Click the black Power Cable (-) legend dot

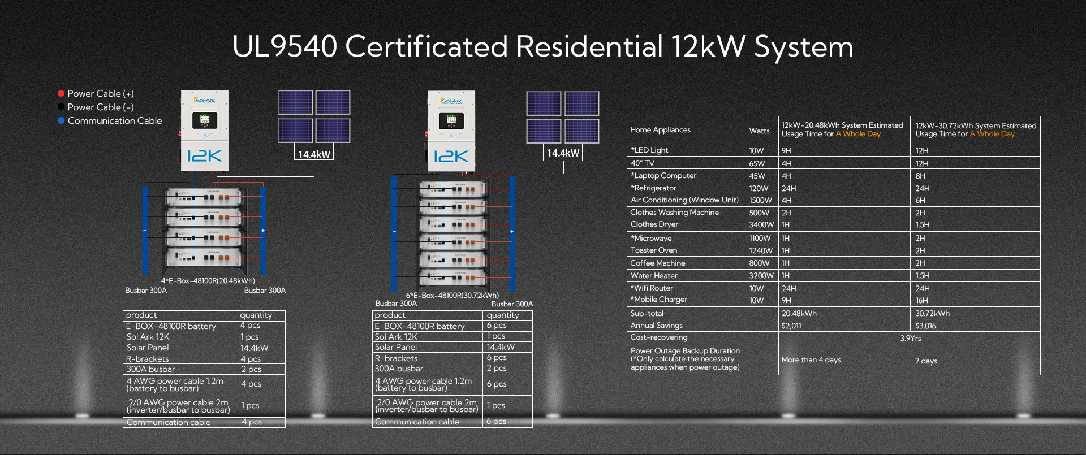(61, 107)
